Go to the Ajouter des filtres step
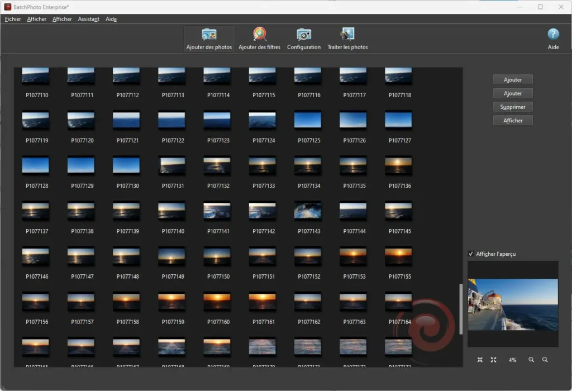The width and height of the screenshot is (572, 391). click(x=259, y=39)
